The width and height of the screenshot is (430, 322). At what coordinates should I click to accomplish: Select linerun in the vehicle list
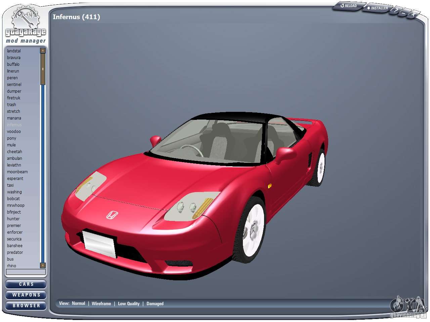coord(13,71)
